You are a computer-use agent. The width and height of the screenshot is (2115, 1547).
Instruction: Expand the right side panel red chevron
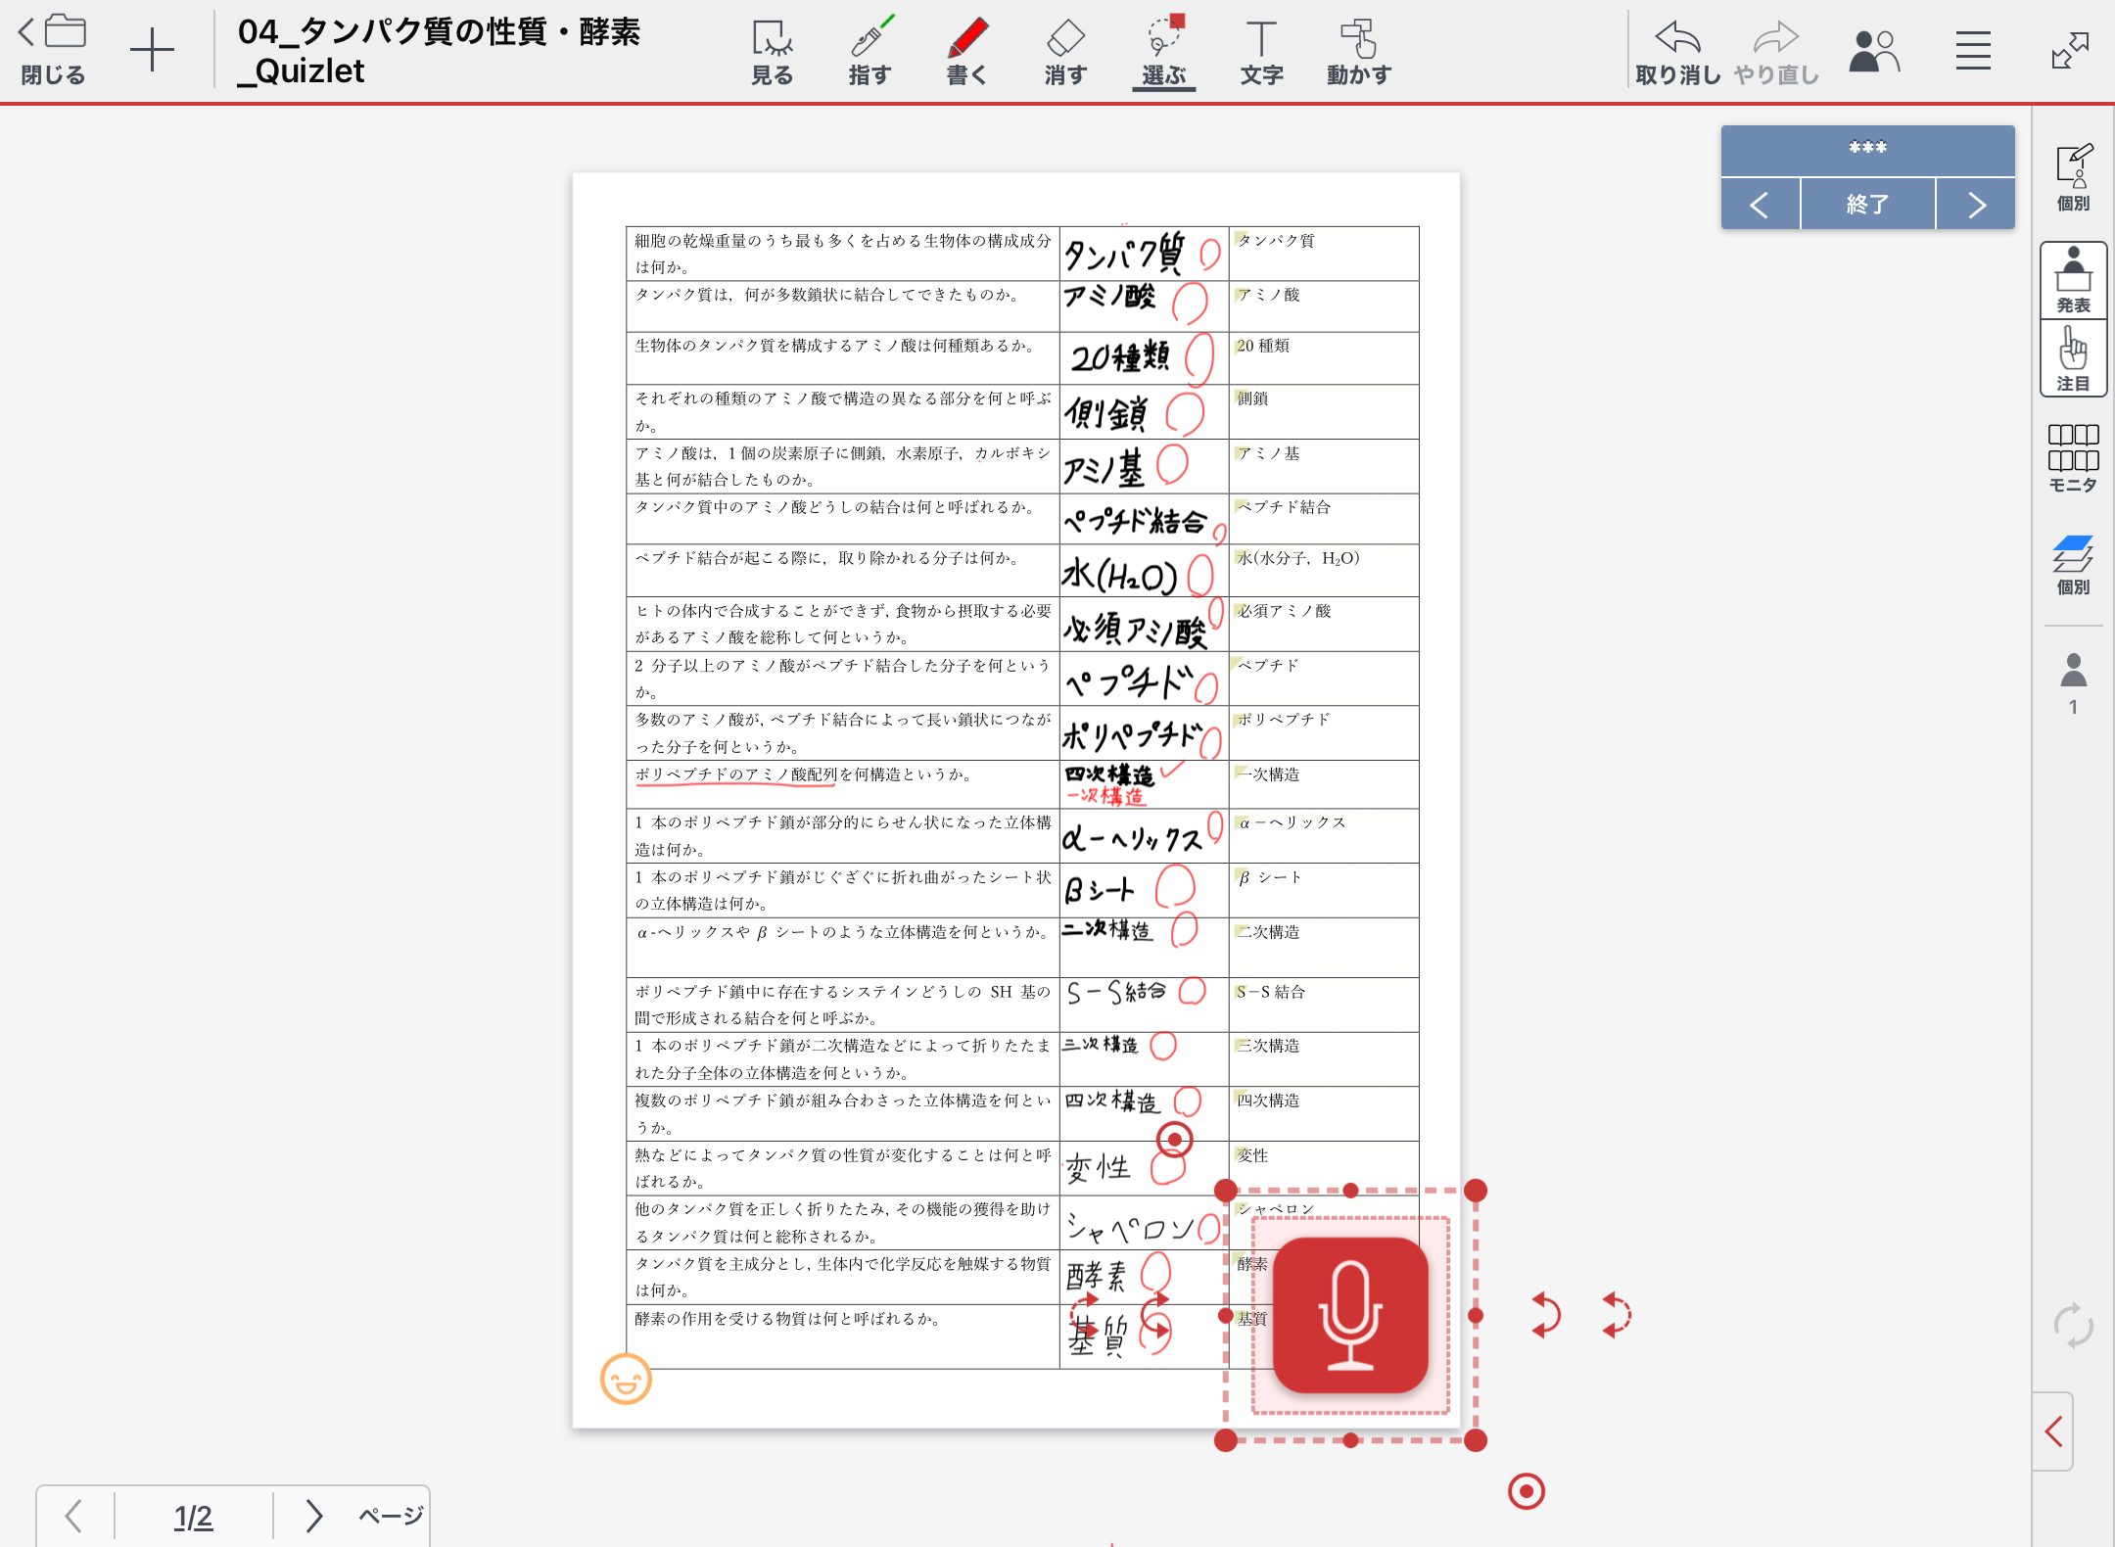pyautogui.click(x=2054, y=1431)
